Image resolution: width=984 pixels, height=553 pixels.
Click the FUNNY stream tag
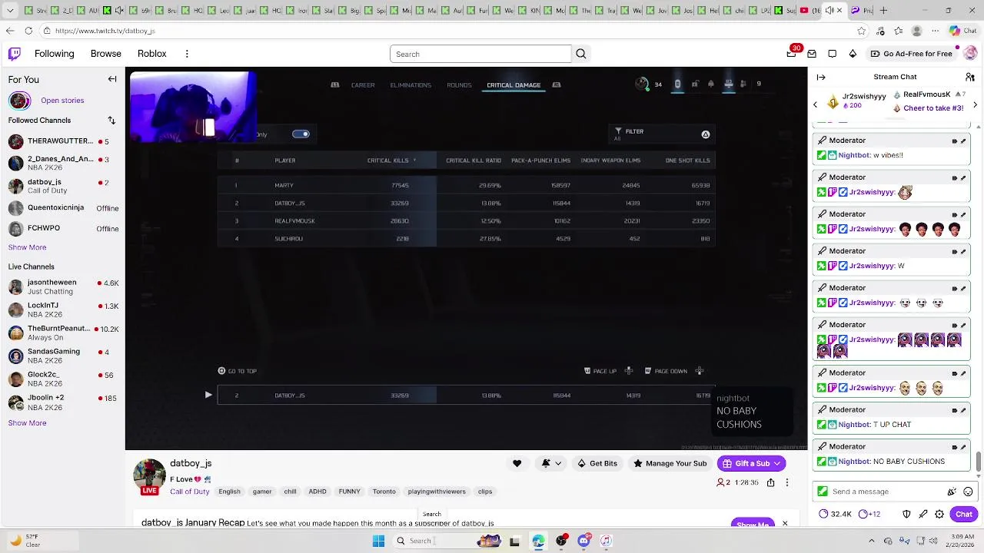[x=349, y=492]
